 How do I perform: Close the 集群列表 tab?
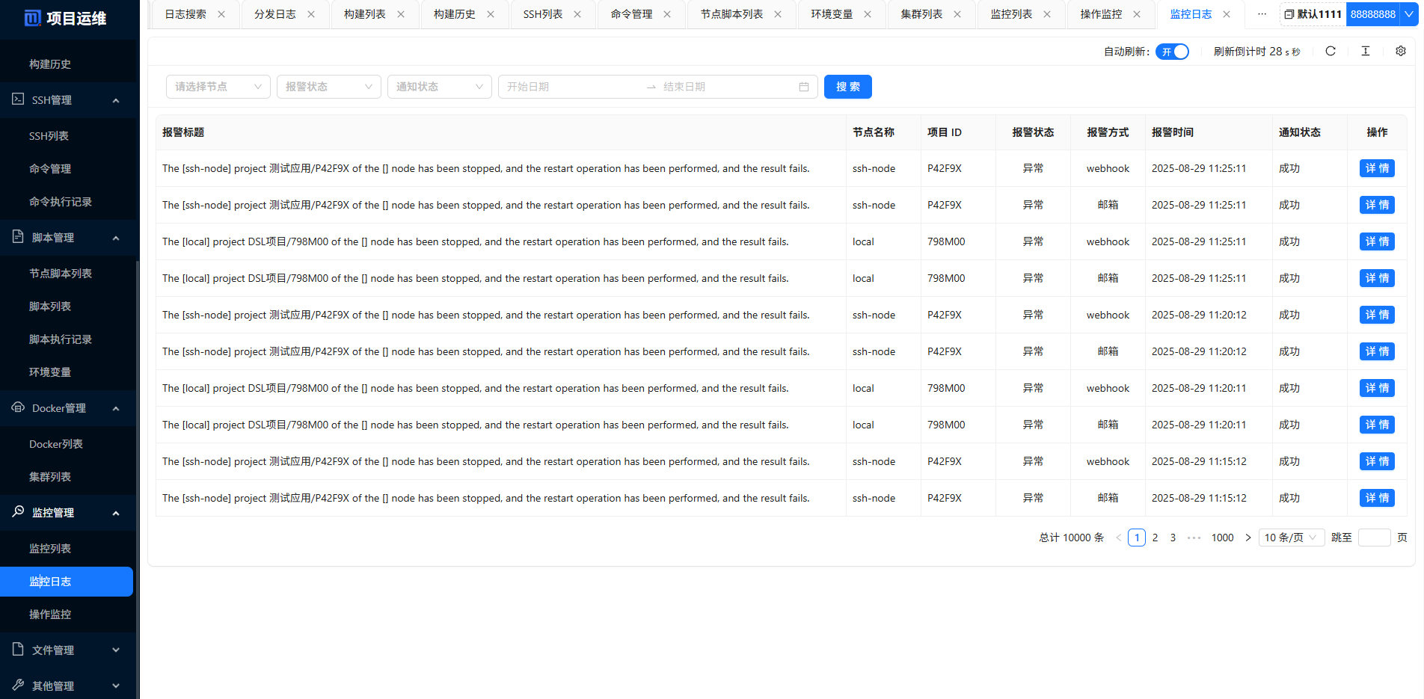(x=957, y=14)
